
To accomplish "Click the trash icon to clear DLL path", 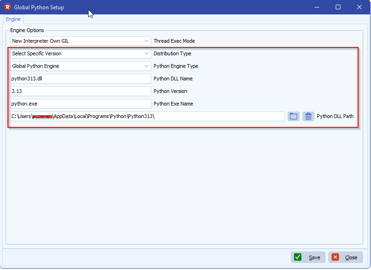I will coord(308,116).
